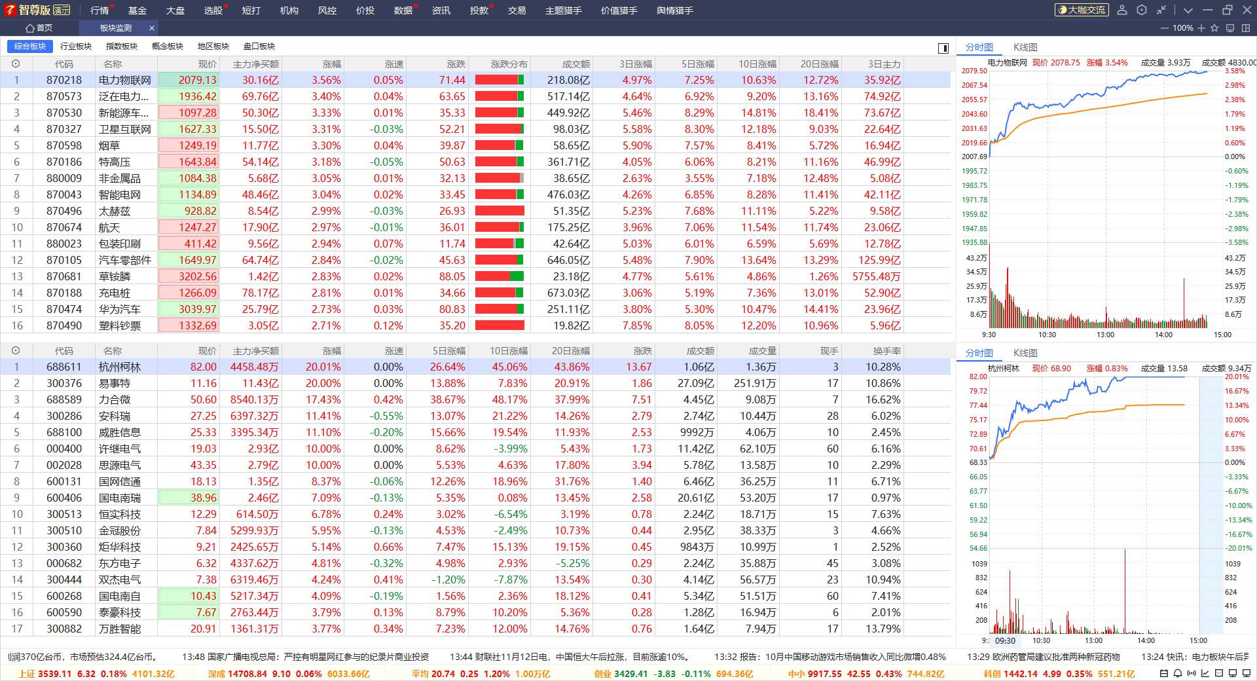The image size is (1257, 681).
Task: Open column settings icon in sector table header
Action: (x=16, y=64)
